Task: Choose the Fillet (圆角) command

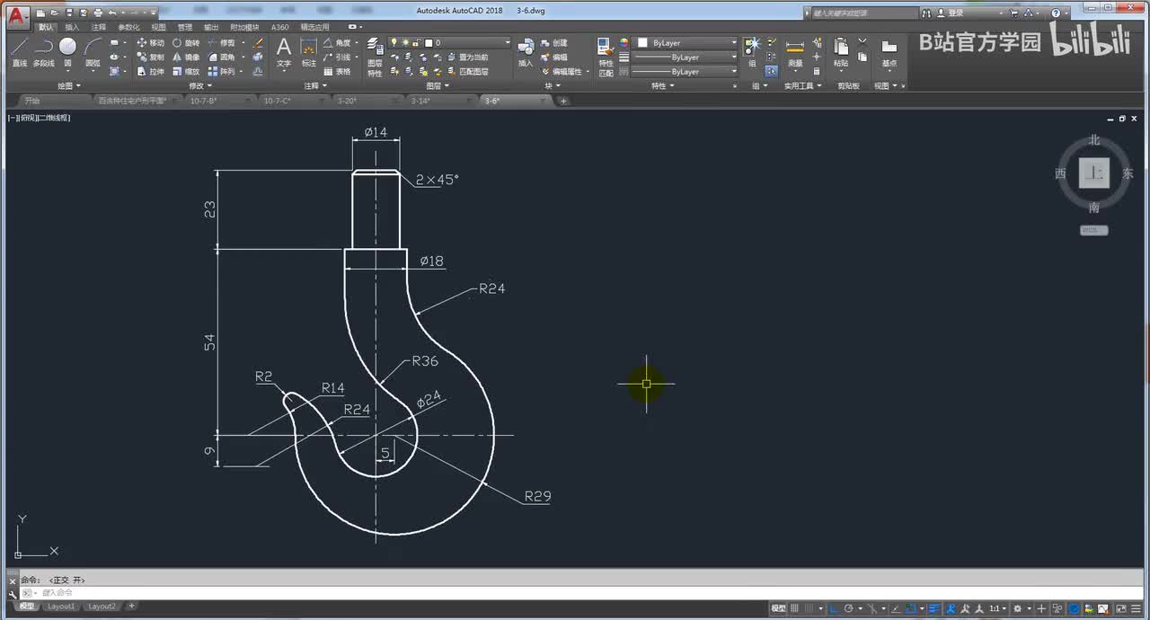Action: [x=221, y=57]
